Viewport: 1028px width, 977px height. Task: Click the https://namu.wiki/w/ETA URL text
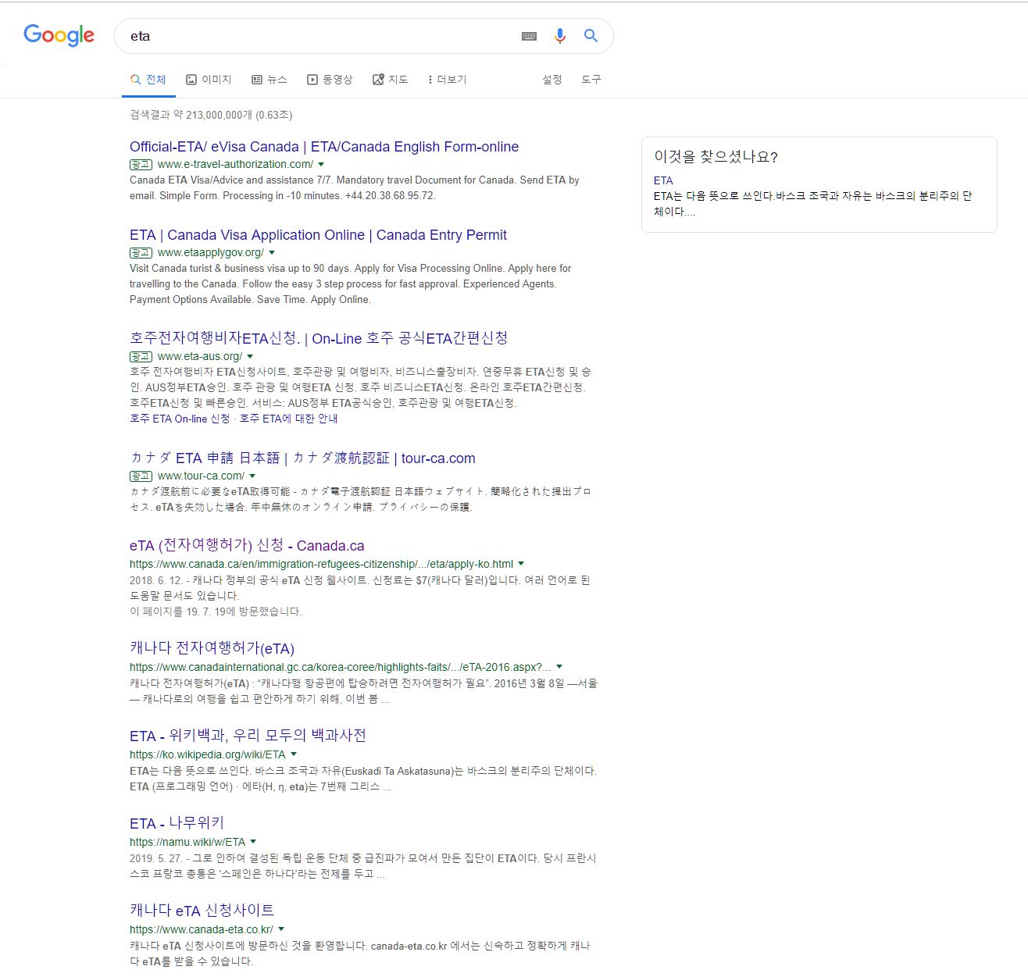pyautogui.click(x=187, y=842)
